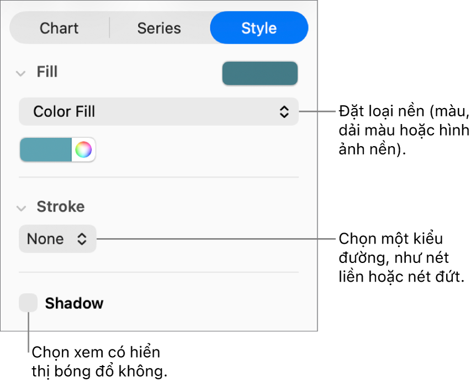Enable the Shadow checkbox
The image size is (476, 387).
pyautogui.click(x=28, y=303)
